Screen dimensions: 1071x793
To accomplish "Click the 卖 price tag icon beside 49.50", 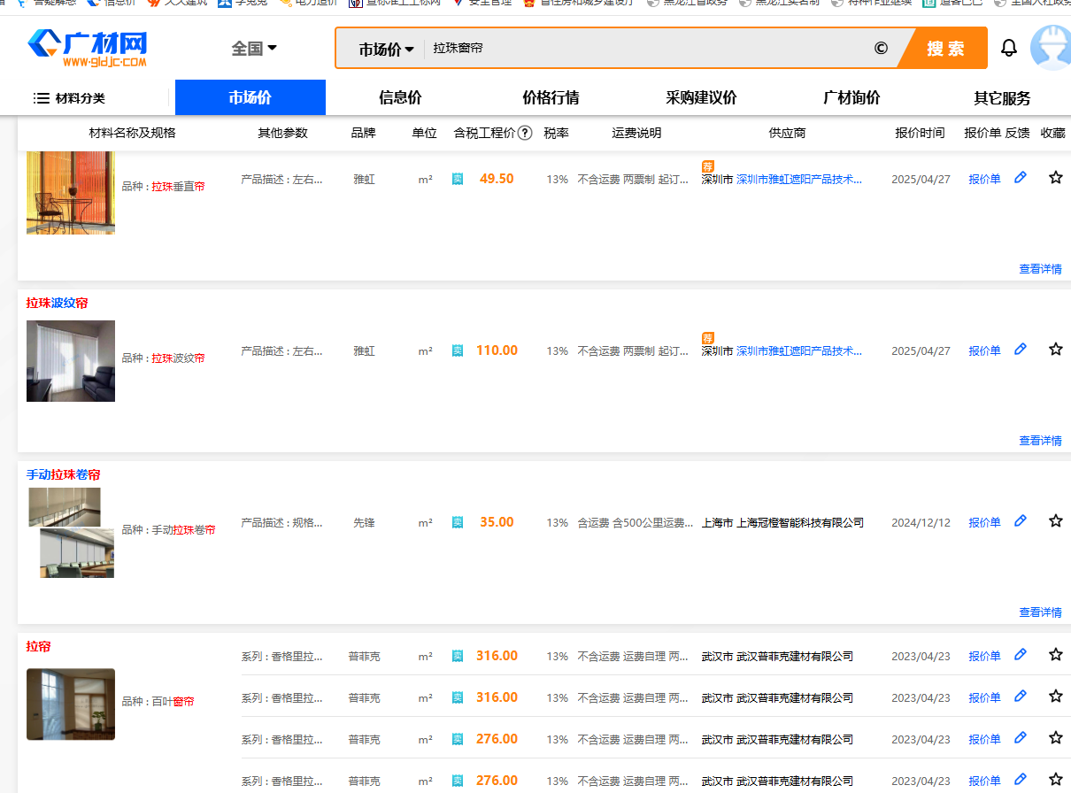I will [x=458, y=178].
